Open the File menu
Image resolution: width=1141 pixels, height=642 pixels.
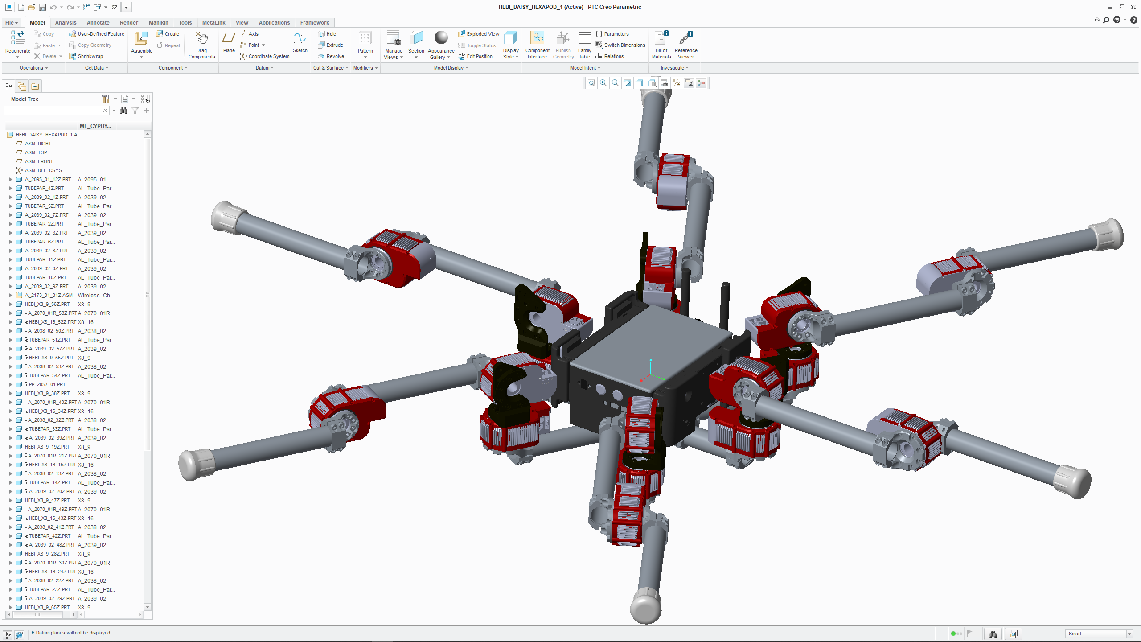(11, 23)
